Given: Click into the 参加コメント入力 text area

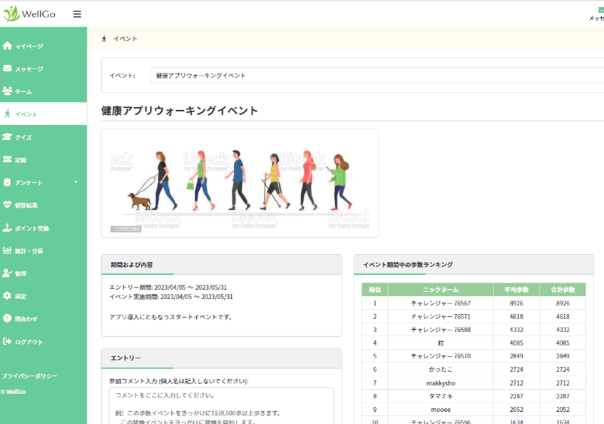Looking at the screenshot, I should pos(222,405).
